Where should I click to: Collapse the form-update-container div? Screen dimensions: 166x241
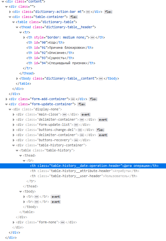tap(6, 104)
